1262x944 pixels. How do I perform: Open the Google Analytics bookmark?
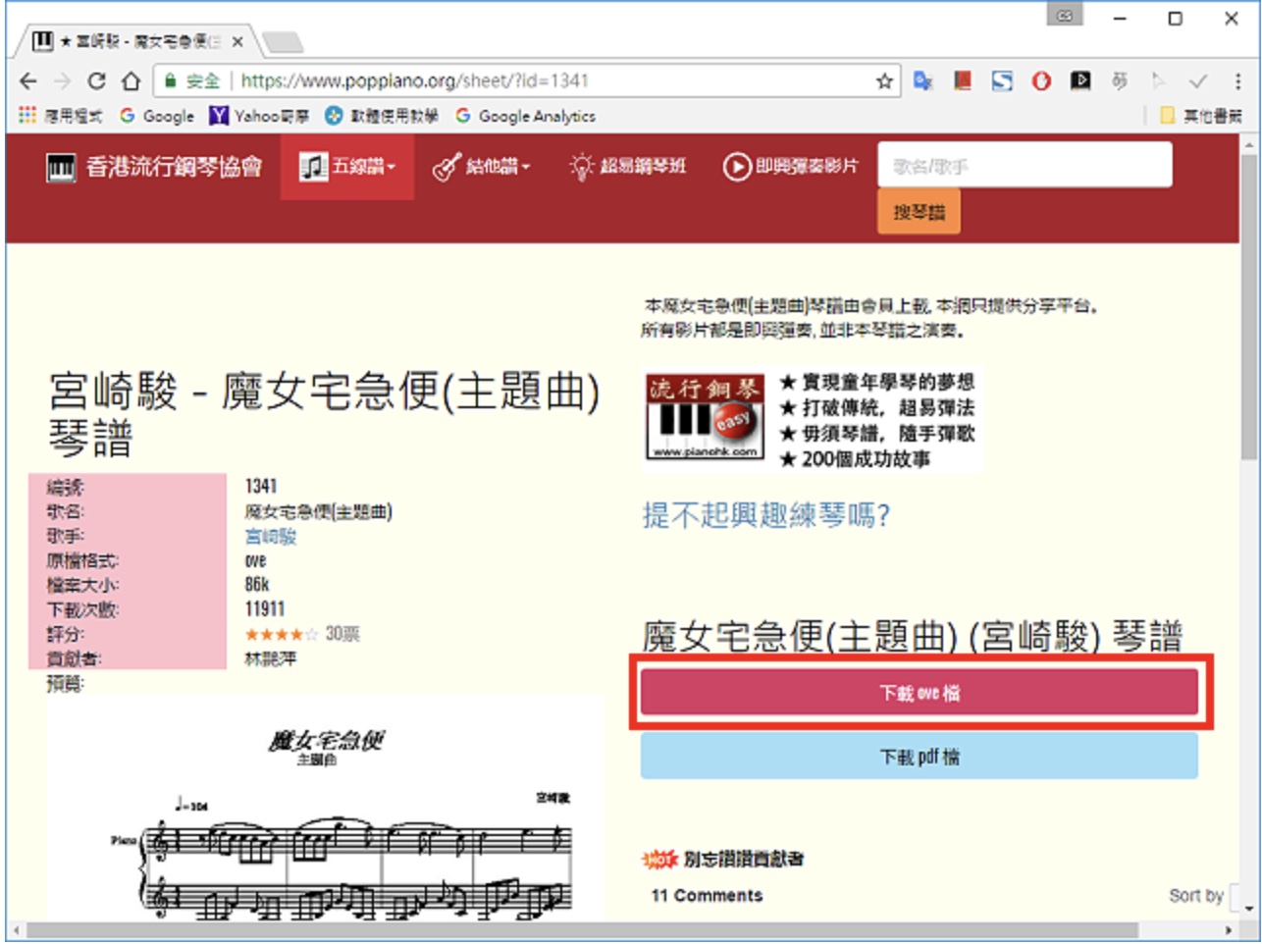point(526,116)
